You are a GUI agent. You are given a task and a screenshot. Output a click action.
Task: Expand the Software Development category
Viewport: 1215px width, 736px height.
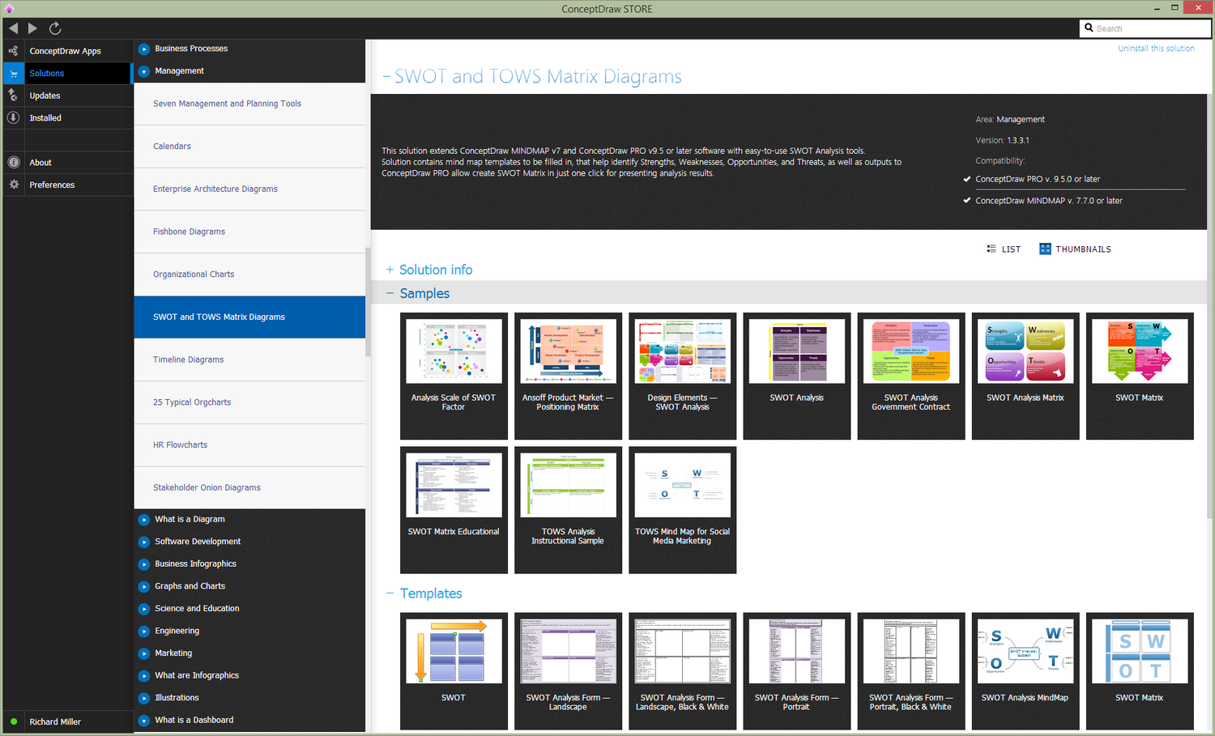[144, 542]
